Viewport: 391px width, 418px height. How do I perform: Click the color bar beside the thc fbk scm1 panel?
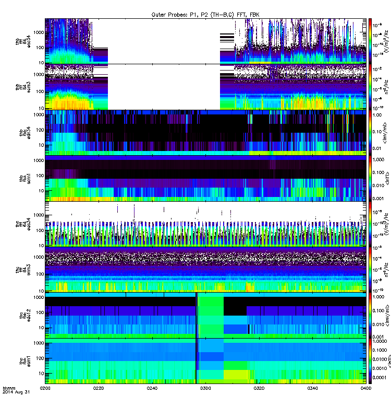pyautogui.click(x=370, y=361)
